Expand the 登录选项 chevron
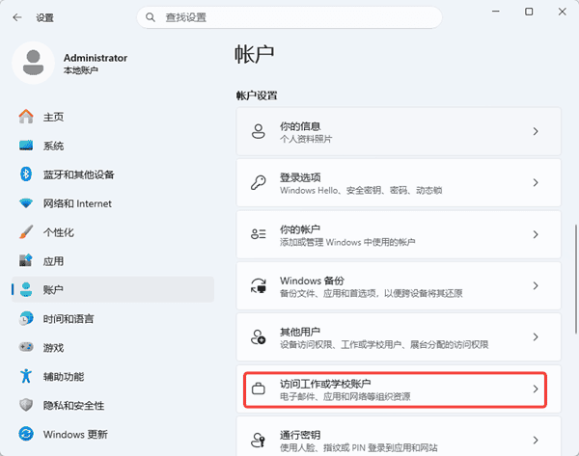This screenshot has height=456, width=579. [536, 182]
